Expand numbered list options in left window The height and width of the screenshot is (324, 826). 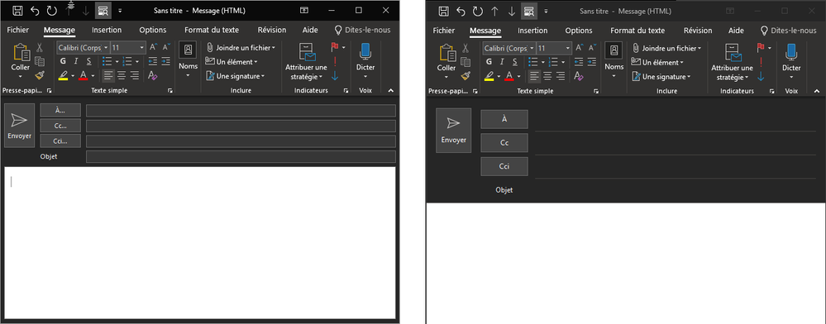(136, 62)
